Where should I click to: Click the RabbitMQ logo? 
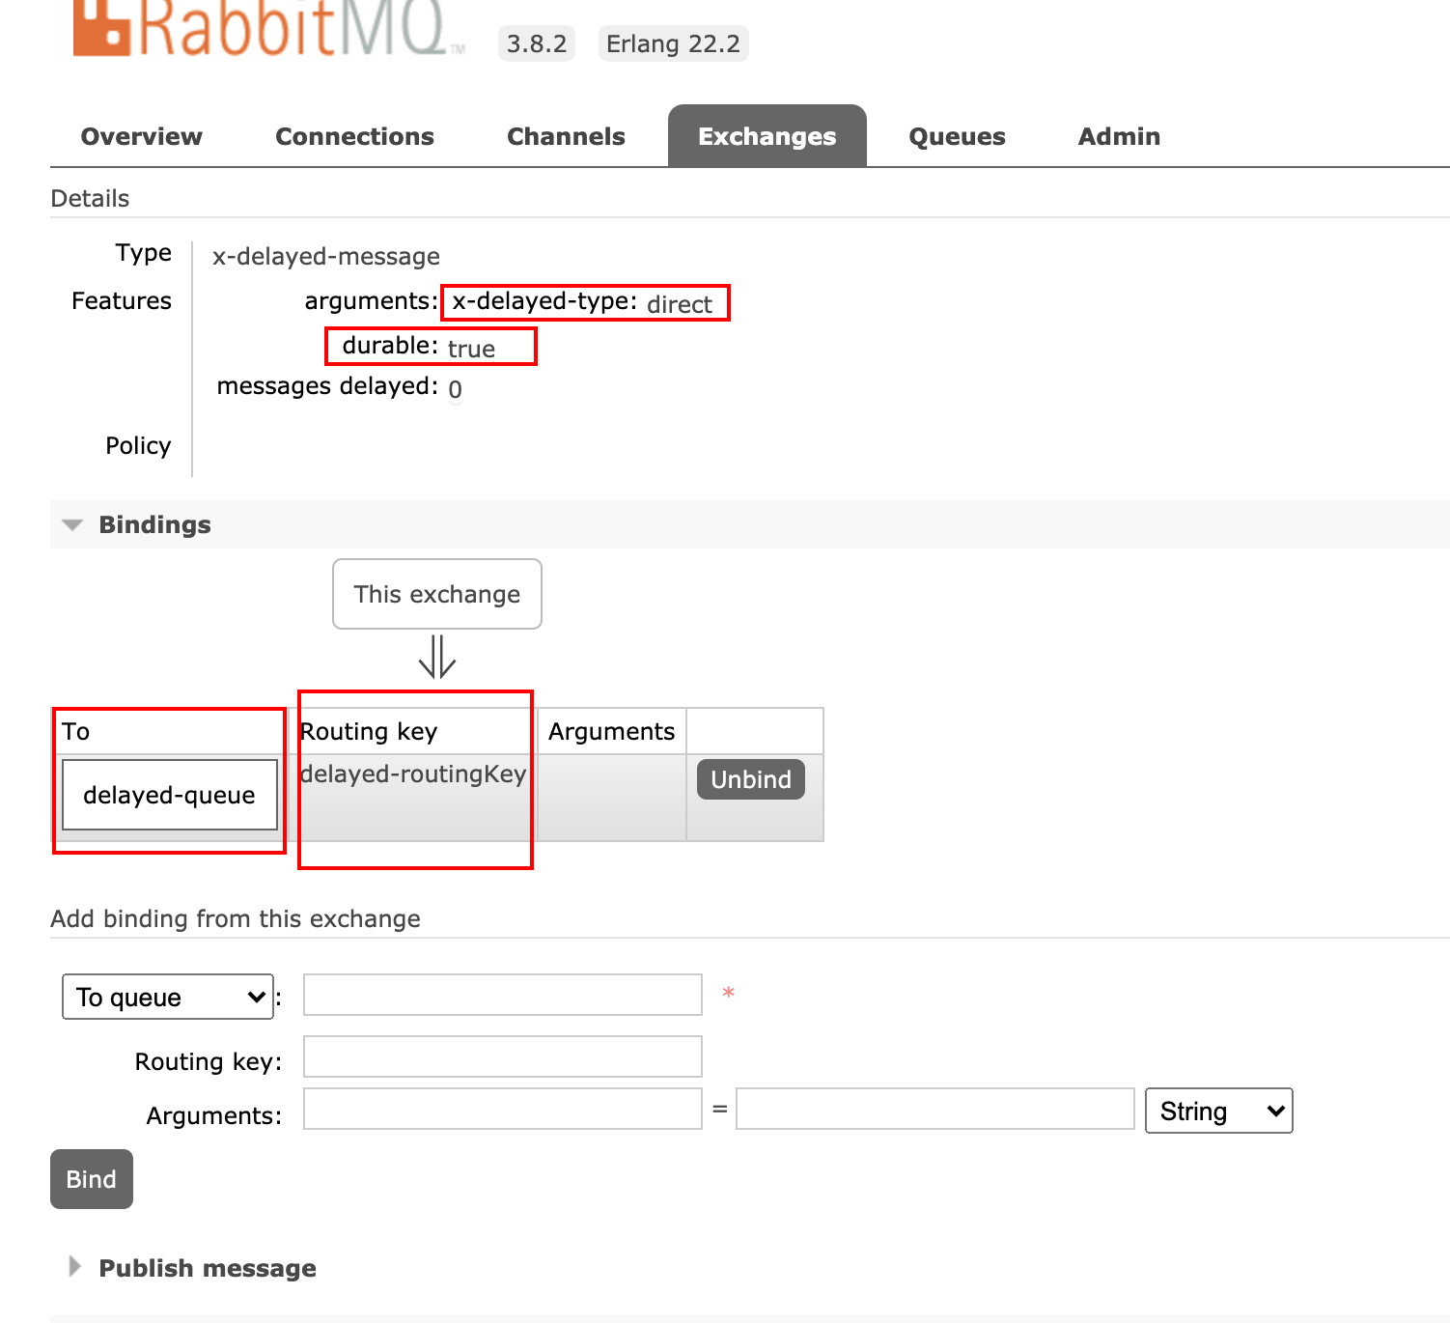coord(261,27)
